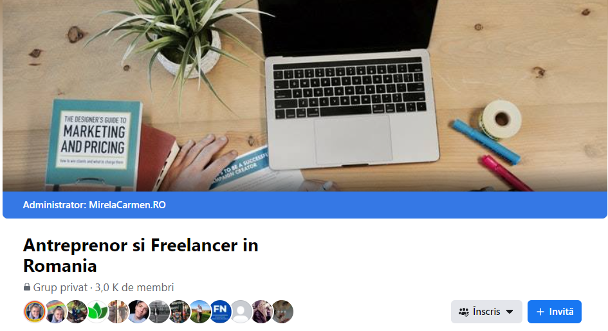Viewport: 608px width, 331px height.
Task: Click the blue Administrator banner bar
Action: tap(304, 205)
